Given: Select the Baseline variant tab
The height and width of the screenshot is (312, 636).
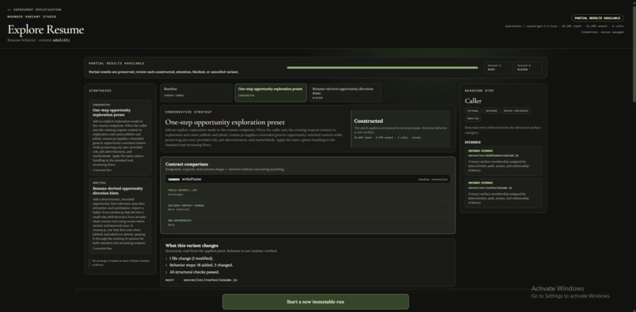Looking at the screenshot, I should click(196, 93).
